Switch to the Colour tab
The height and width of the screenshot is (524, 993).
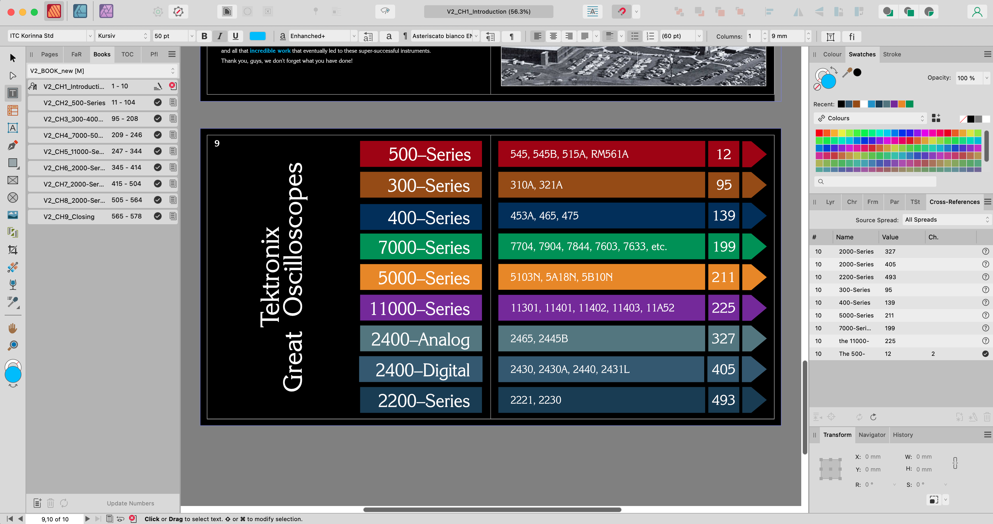(x=832, y=54)
